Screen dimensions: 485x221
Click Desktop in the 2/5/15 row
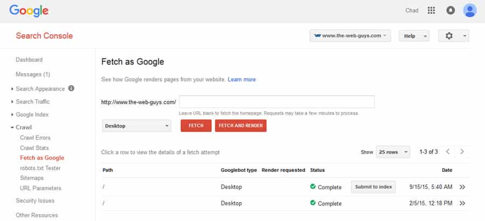coord(231,203)
